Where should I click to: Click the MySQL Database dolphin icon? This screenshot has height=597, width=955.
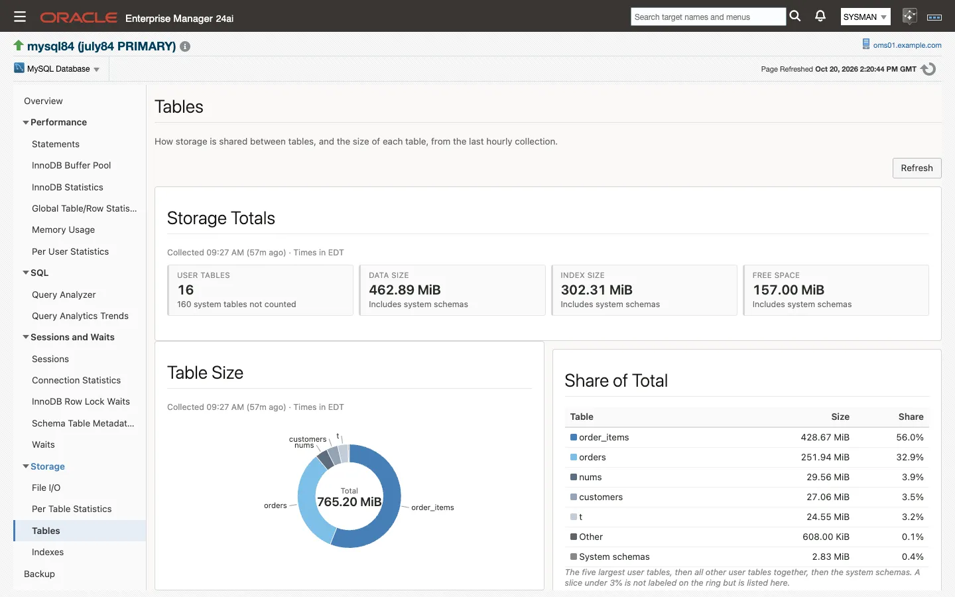point(19,68)
